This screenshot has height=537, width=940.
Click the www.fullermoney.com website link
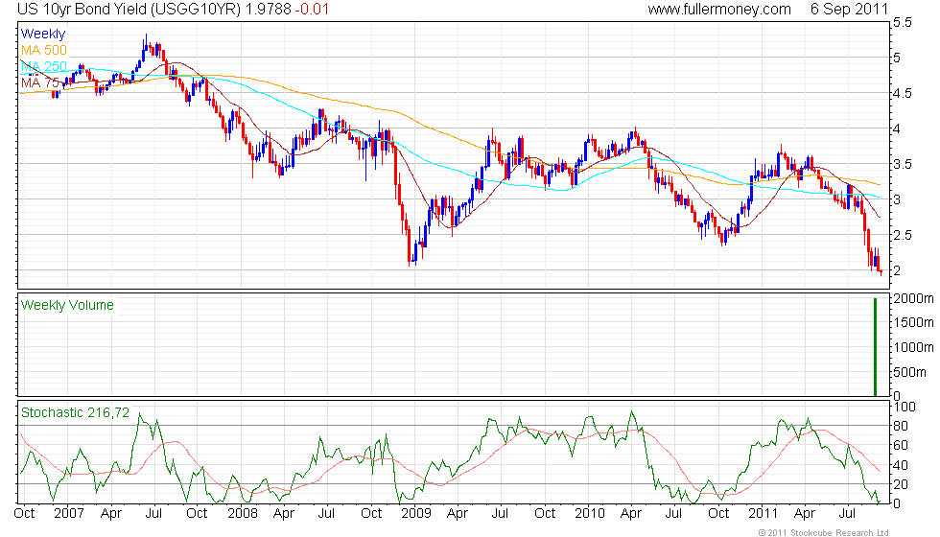(719, 10)
